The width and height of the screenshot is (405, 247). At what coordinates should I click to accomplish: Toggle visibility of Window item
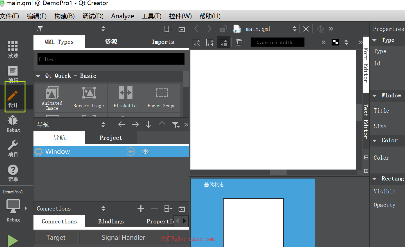coord(145,152)
